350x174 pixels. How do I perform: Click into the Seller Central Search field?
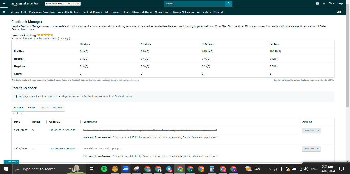pos(195,4)
